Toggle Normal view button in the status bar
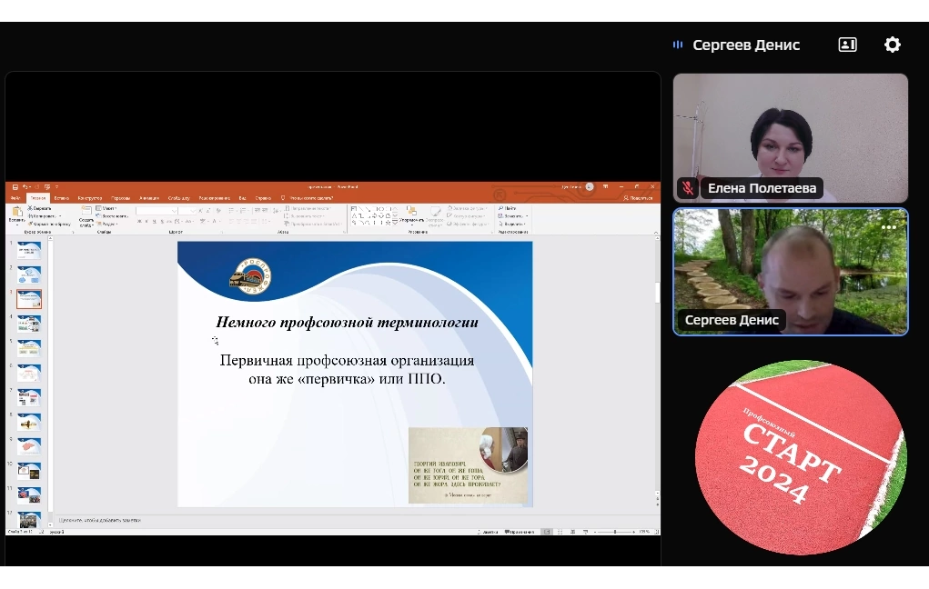Viewport: 929px width, 589px height. pos(547,532)
